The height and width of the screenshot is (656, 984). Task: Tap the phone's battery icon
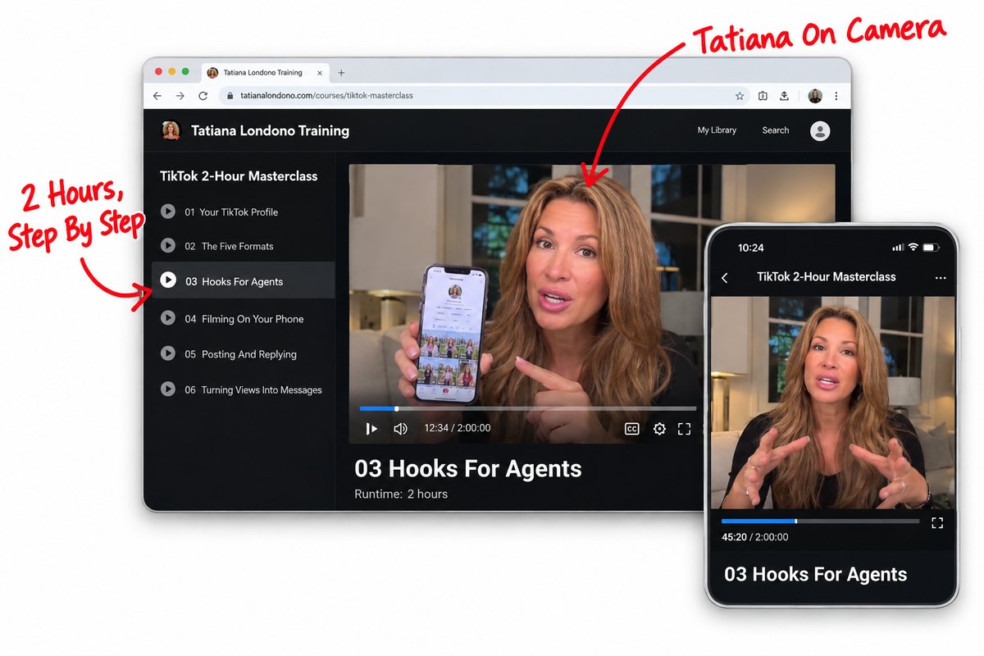(x=930, y=247)
